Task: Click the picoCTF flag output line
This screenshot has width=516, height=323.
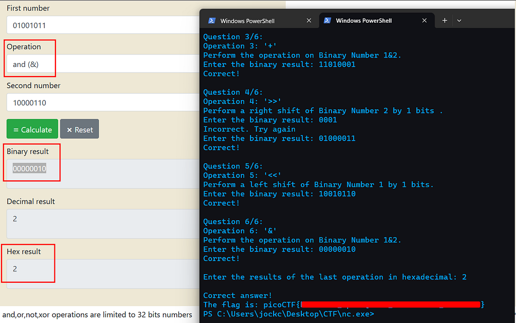Action: (x=344, y=304)
